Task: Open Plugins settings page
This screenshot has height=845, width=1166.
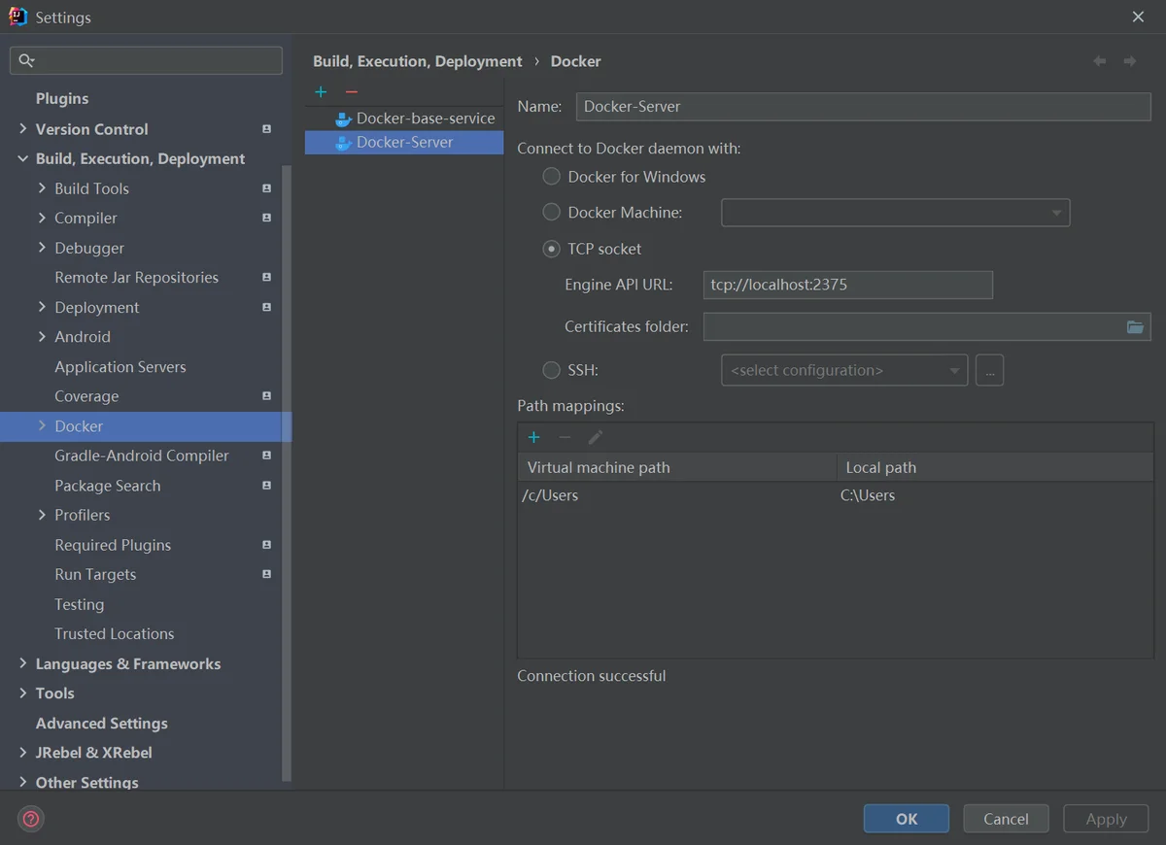Action: pyautogui.click(x=62, y=99)
